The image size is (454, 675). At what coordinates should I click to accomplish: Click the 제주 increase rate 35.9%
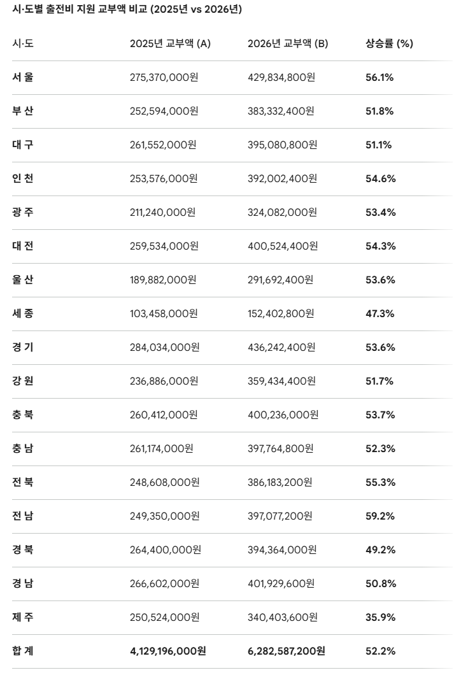(x=380, y=617)
